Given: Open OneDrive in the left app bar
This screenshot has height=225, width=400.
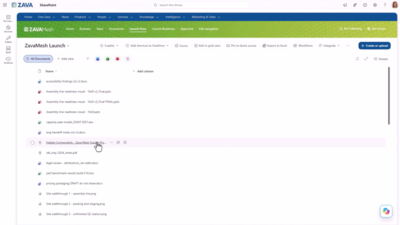Looking at the screenshot, I should pyautogui.click(x=8, y=60).
